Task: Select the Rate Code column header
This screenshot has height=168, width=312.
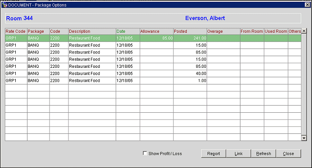Action: point(16,31)
